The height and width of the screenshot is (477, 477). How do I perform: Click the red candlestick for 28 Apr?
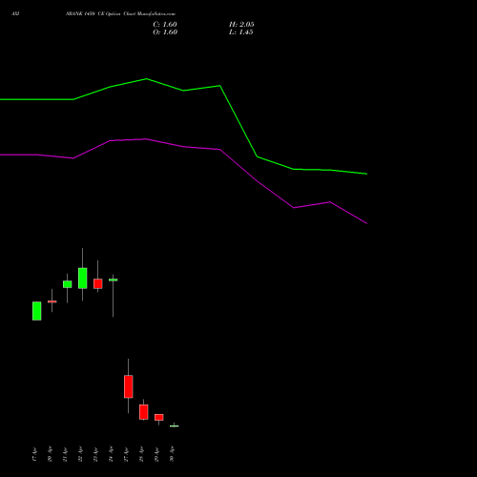144,412
